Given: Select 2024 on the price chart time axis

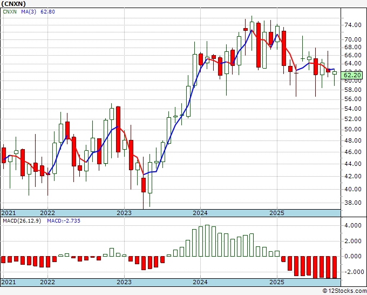Looking at the screenshot, I should pos(200,213).
